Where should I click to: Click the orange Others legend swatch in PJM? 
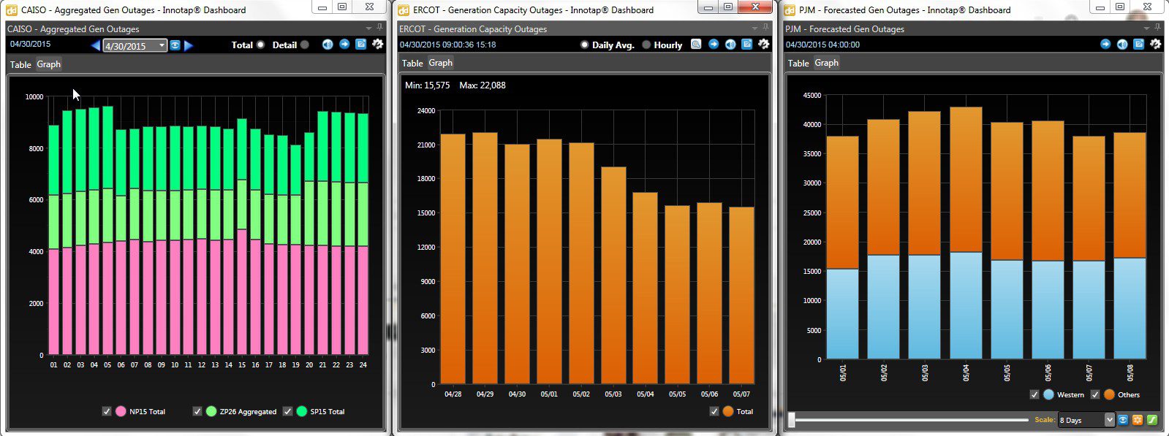[x=1109, y=394]
